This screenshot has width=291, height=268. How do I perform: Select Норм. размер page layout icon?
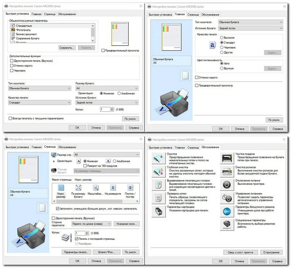click(61, 188)
